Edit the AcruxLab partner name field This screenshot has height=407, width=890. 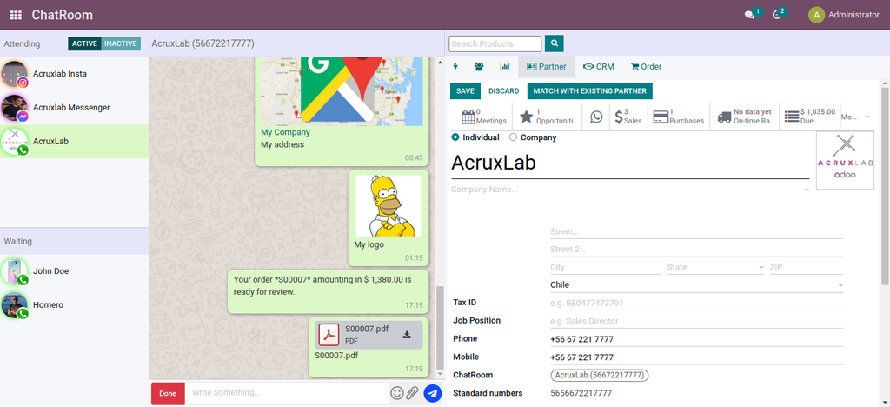(630, 163)
